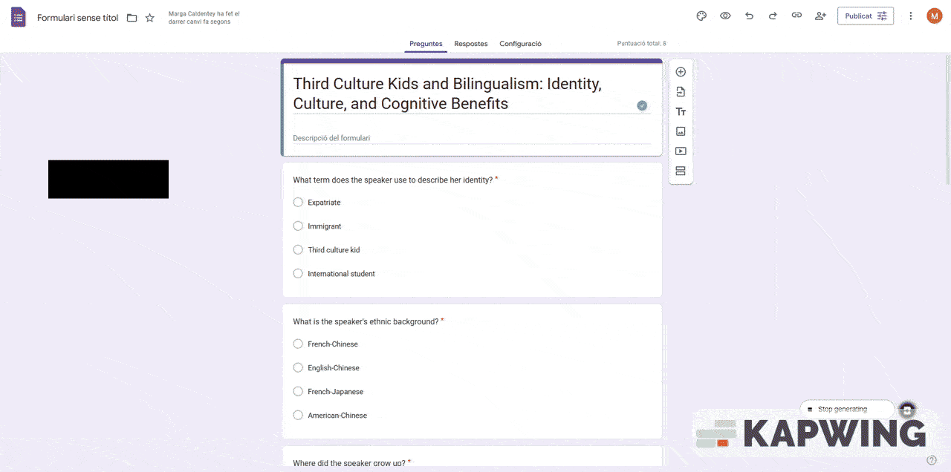Add a new section icon
Image resolution: width=951 pixels, height=472 pixels.
click(x=681, y=171)
